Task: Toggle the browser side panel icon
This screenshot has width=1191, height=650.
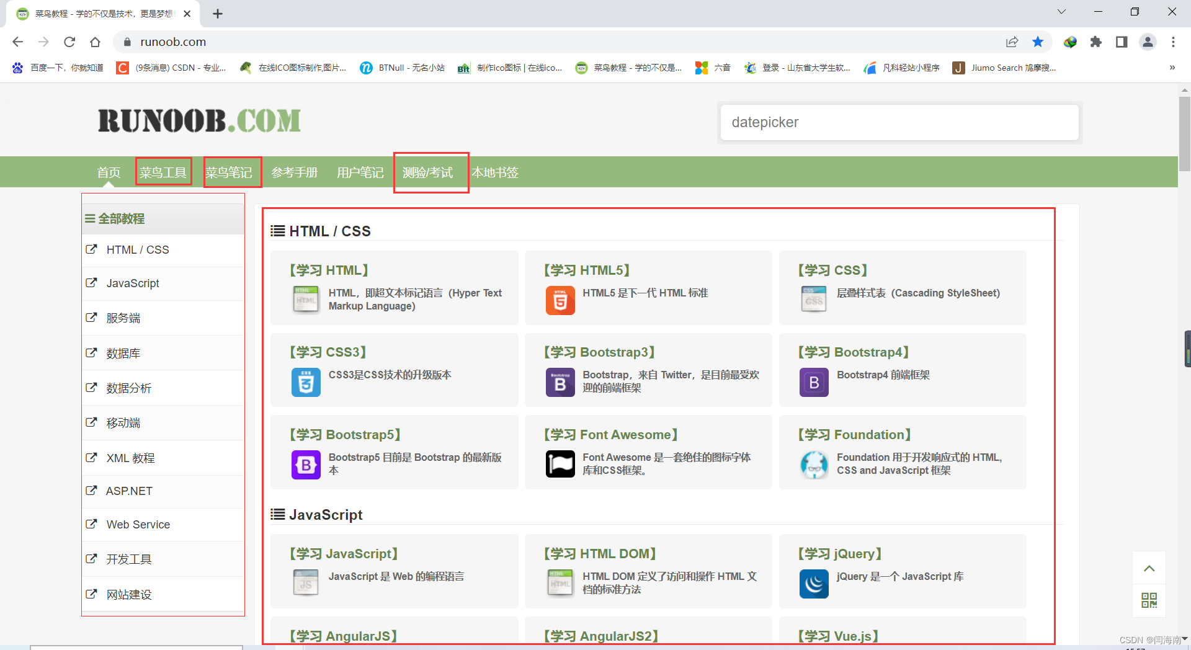Action: pos(1122,42)
